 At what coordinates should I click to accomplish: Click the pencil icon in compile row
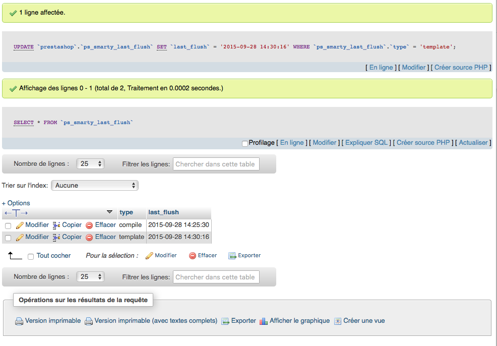tap(20, 225)
